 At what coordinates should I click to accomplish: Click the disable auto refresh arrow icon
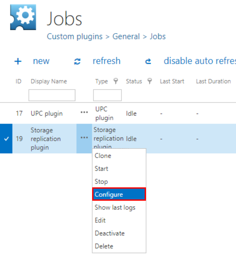(148, 61)
